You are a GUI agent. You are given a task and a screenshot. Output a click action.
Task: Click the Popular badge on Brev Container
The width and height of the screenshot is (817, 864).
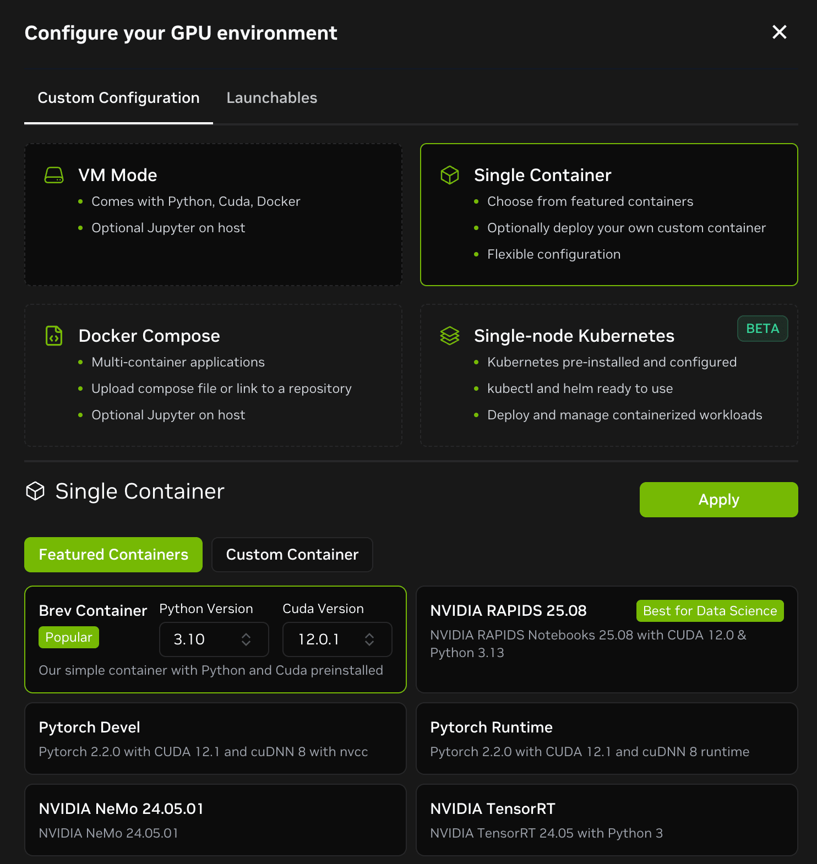(x=69, y=637)
